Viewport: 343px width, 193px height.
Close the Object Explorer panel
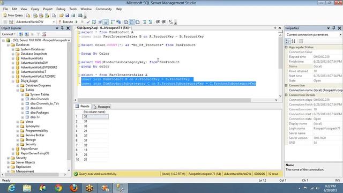click(x=68, y=28)
